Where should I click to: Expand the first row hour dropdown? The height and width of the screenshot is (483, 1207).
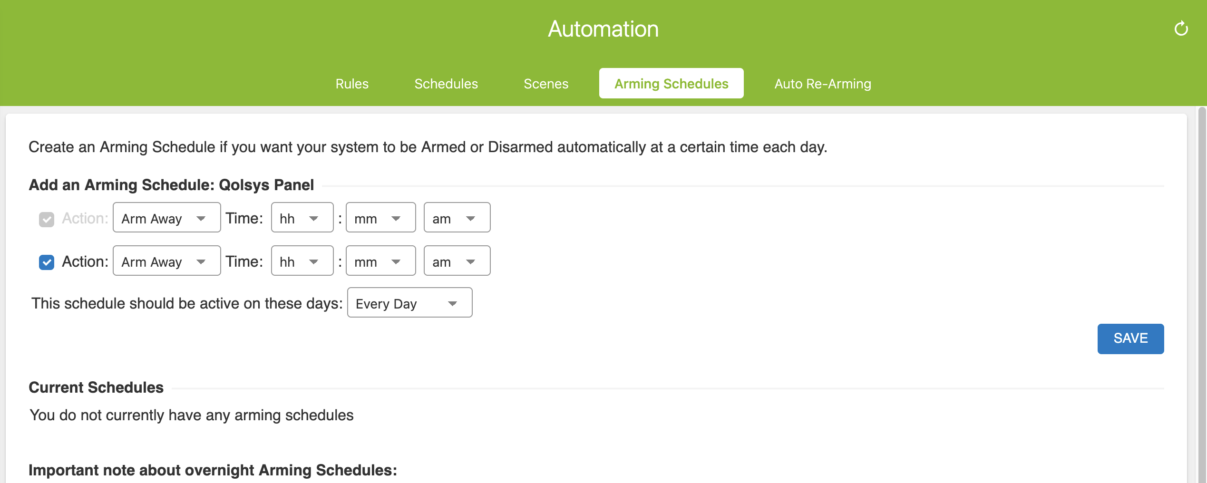(302, 218)
